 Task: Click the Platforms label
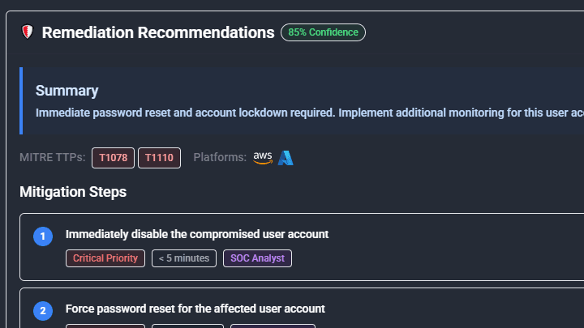pos(220,157)
